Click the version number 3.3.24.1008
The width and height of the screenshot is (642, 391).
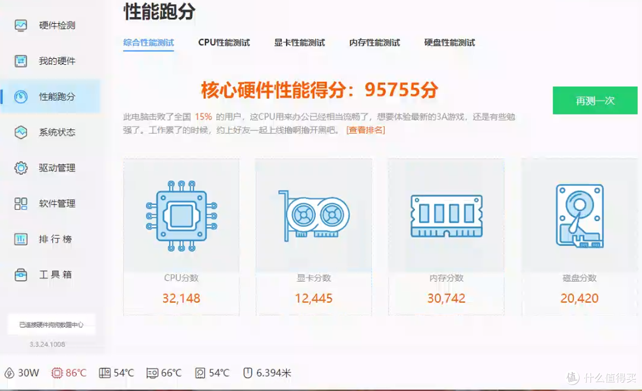coord(48,344)
